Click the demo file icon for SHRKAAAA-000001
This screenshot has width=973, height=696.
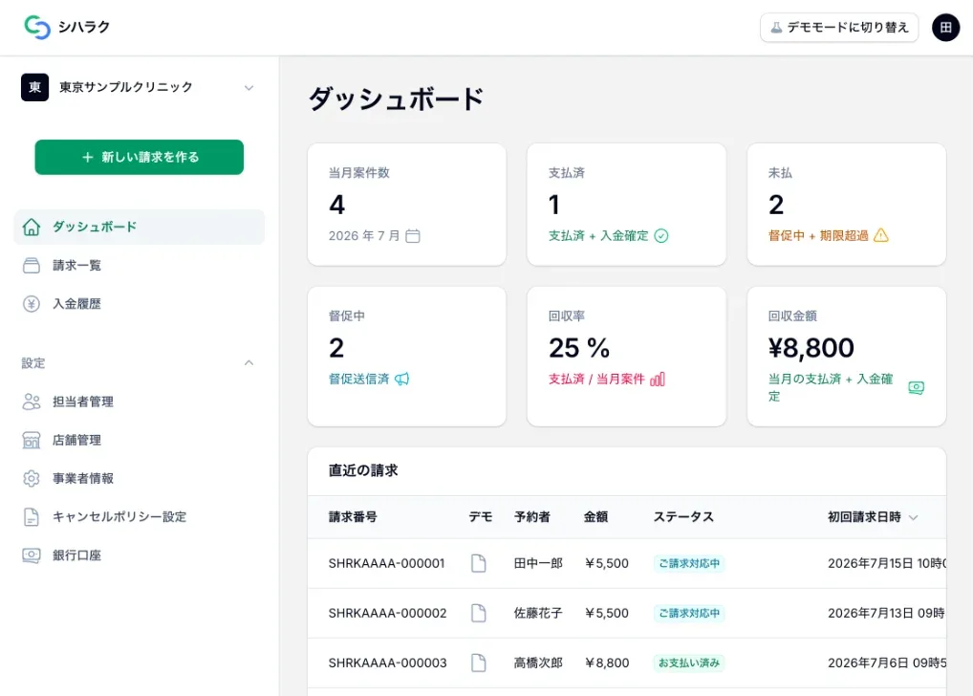[479, 563]
